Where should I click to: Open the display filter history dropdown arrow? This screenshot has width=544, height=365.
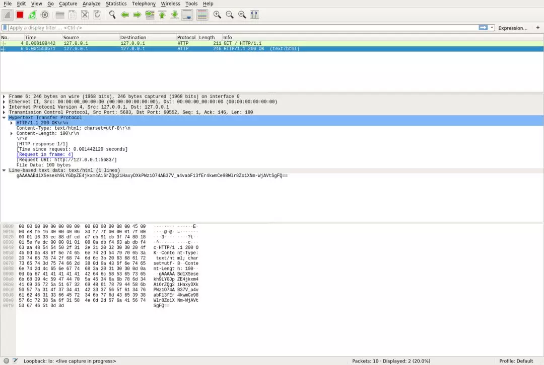point(492,28)
